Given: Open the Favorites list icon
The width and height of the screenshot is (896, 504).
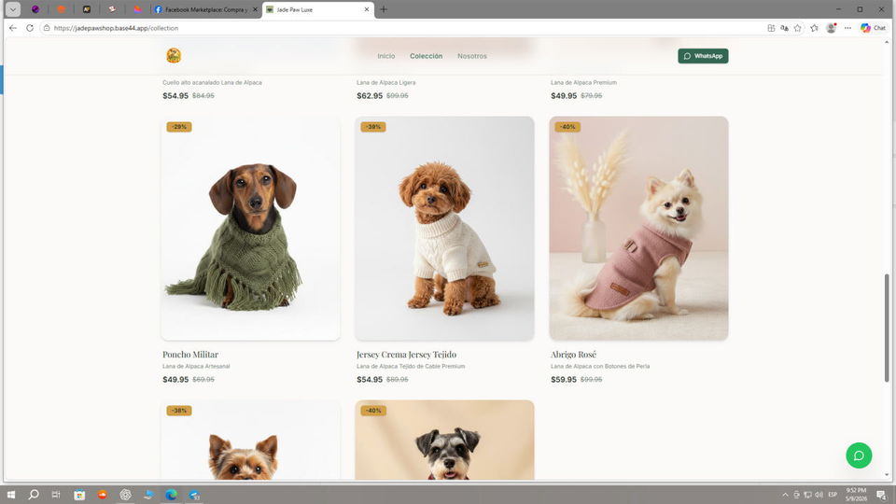Looking at the screenshot, I should (814, 28).
